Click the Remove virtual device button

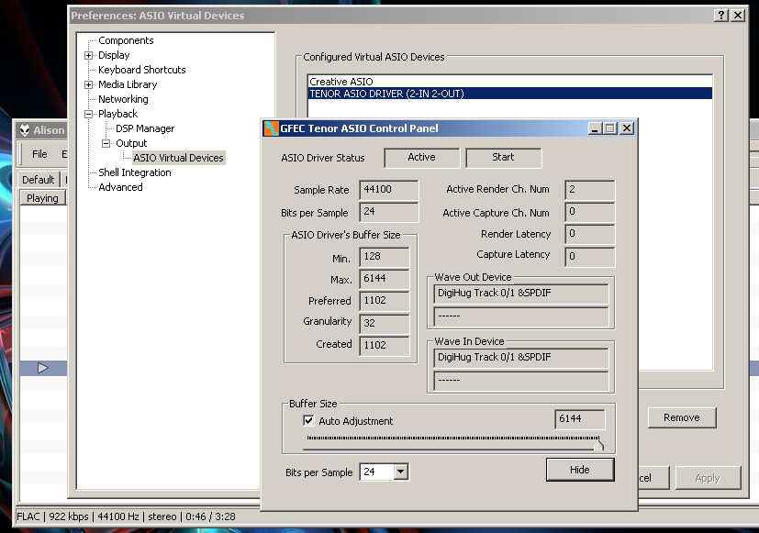pyautogui.click(x=682, y=417)
